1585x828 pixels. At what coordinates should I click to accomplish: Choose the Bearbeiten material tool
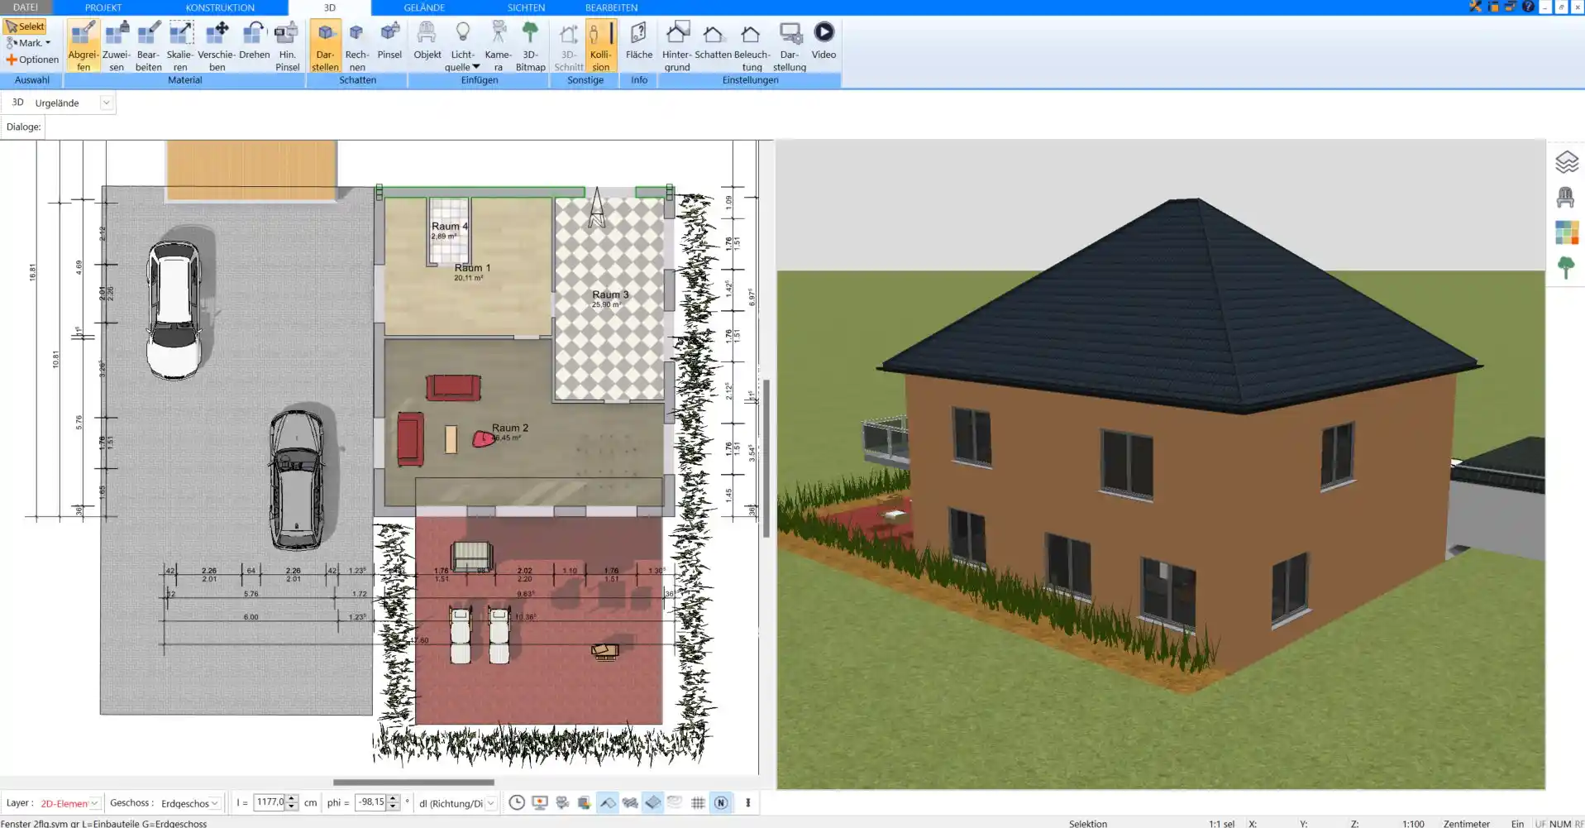click(x=149, y=46)
